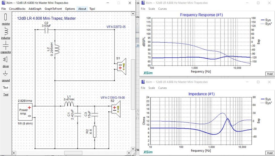Pick the upper Text tool in palette
The height and width of the screenshot is (156, 275).
[5, 88]
